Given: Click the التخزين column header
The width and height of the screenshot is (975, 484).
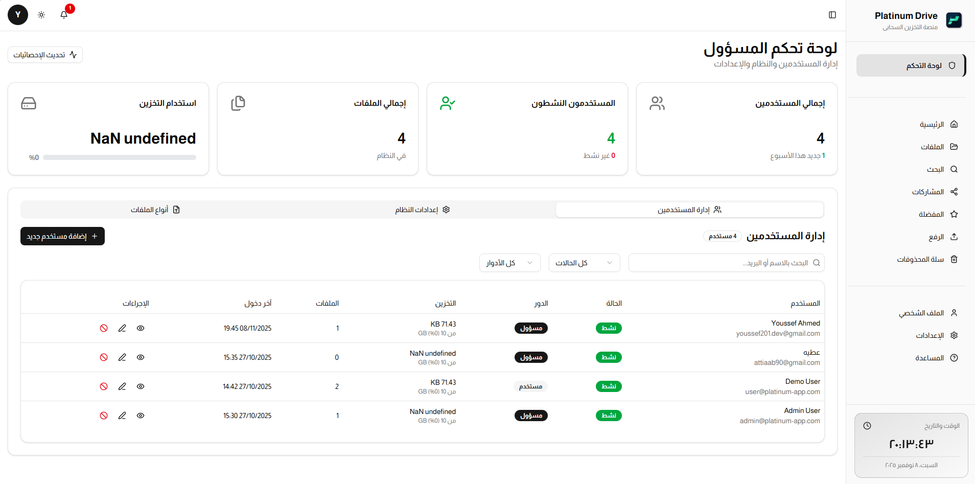Looking at the screenshot, I should coord(445,303).
